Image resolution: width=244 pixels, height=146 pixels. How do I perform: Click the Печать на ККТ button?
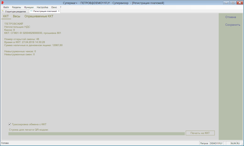coord(200,133)
